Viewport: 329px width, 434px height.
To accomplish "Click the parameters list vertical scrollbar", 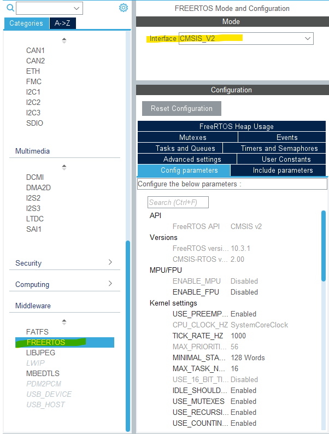I will click(x=324, y=246).
